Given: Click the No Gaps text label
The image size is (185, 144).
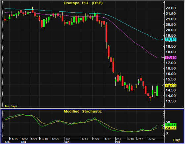Looking at the screenshot, I should pos(11,106).
